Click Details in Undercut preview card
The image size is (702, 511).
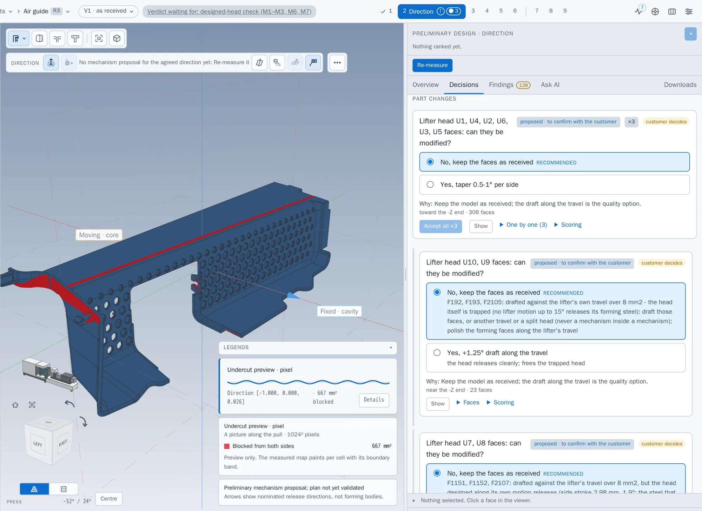(x=374, y=400)
